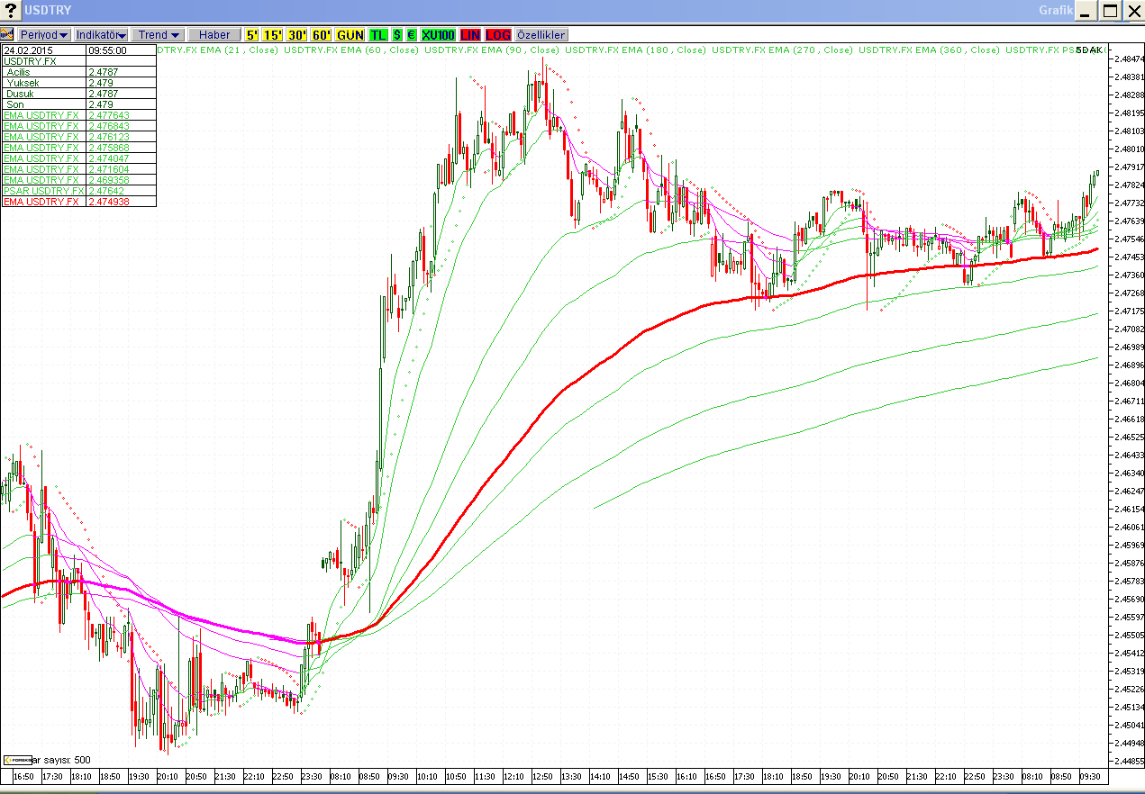Click the chart icon left of Periyod

[x=7, y=34]
